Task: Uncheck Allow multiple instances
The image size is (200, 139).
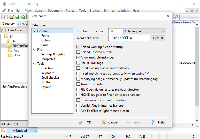Action: (78, 57)
